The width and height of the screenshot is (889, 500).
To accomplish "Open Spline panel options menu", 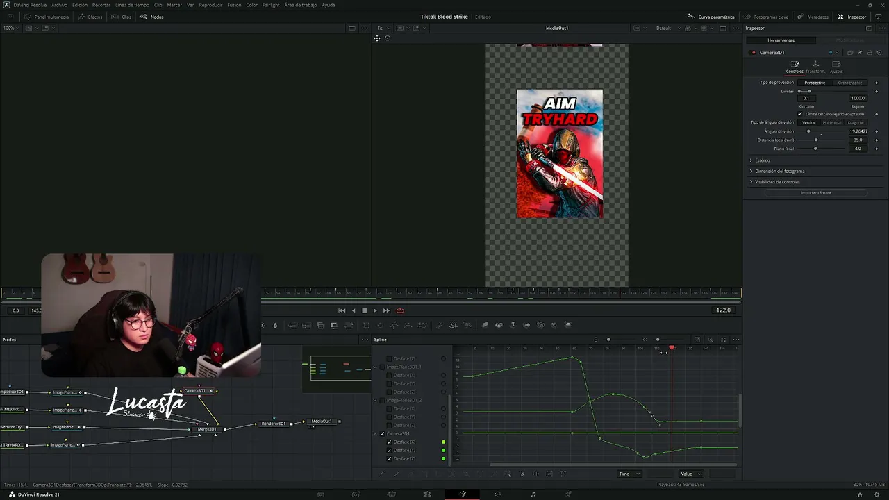I will (736, 340).
